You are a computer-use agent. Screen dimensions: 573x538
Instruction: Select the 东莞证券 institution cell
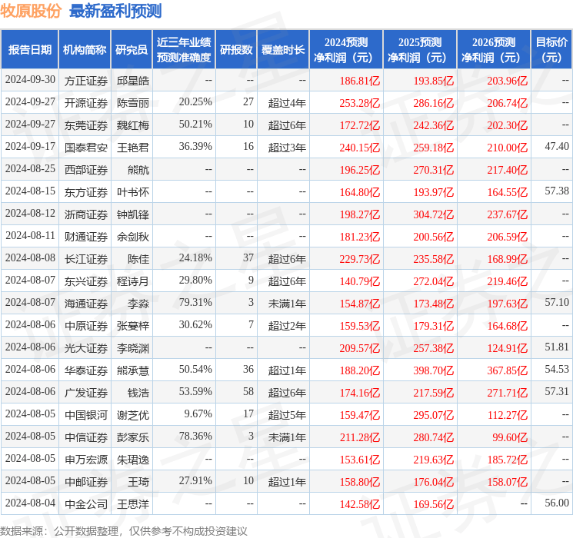(86, 125)
